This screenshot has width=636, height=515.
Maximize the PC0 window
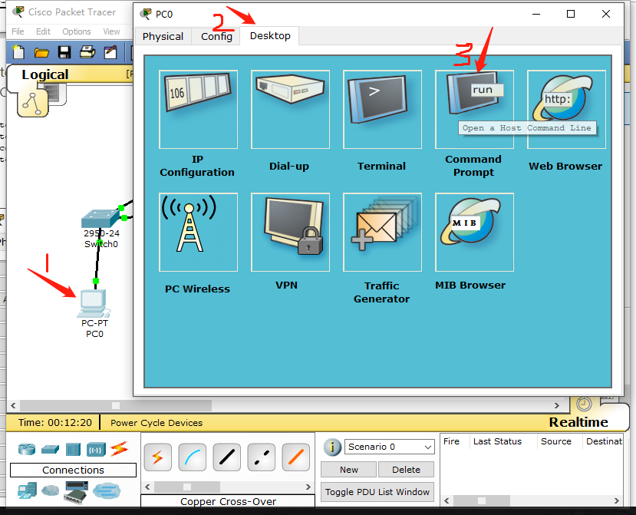(571, 14)
